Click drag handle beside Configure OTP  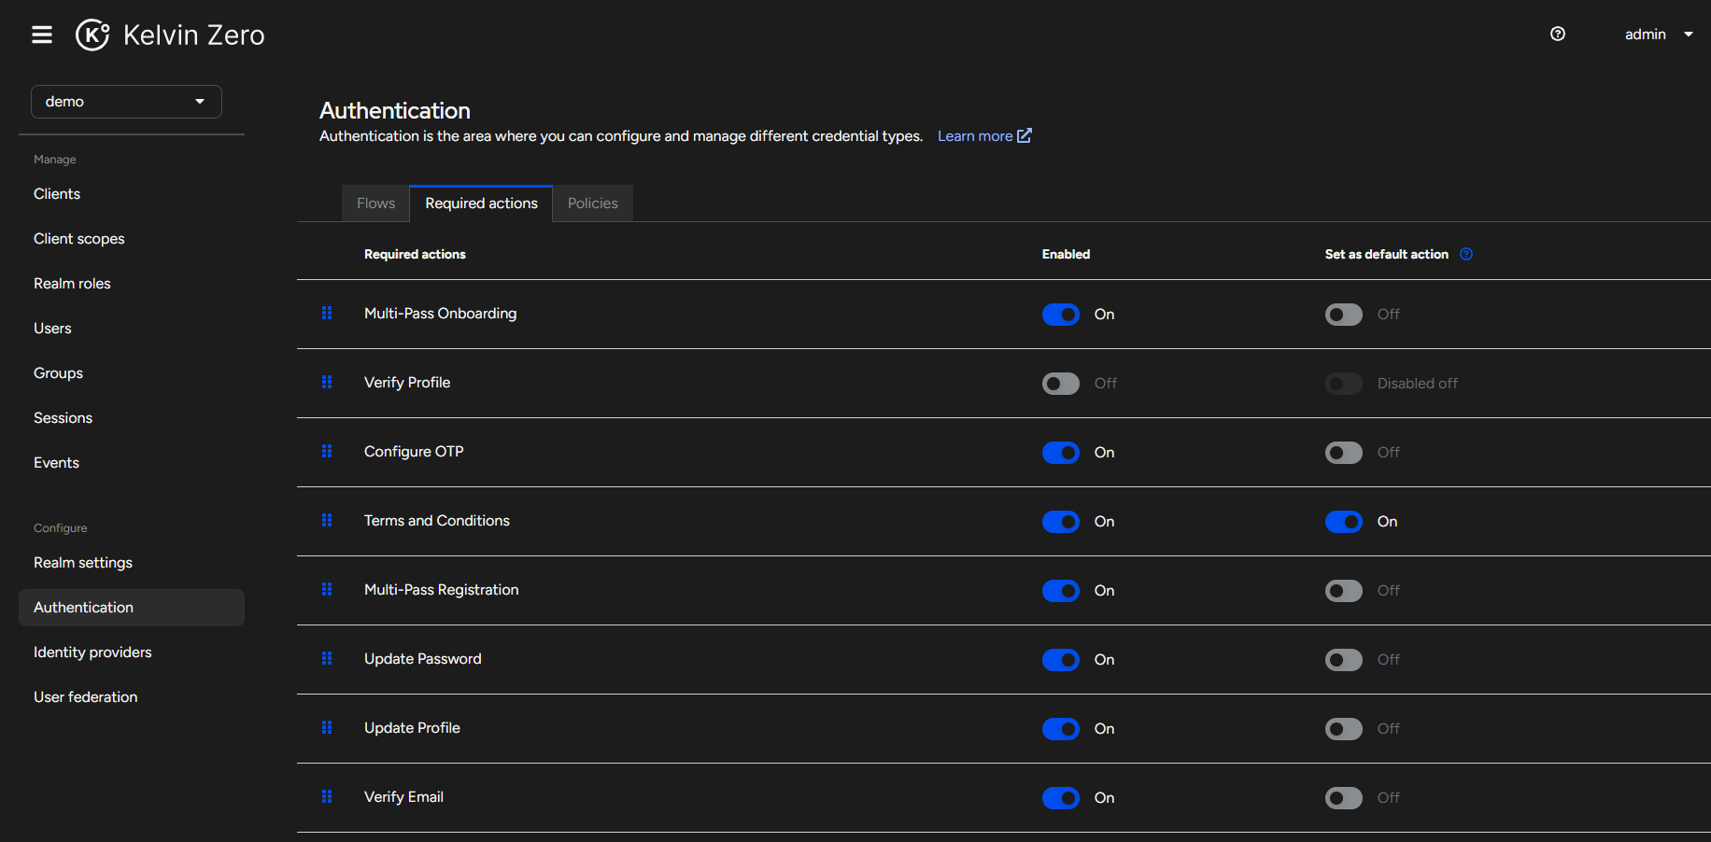(x=327, y=452)
